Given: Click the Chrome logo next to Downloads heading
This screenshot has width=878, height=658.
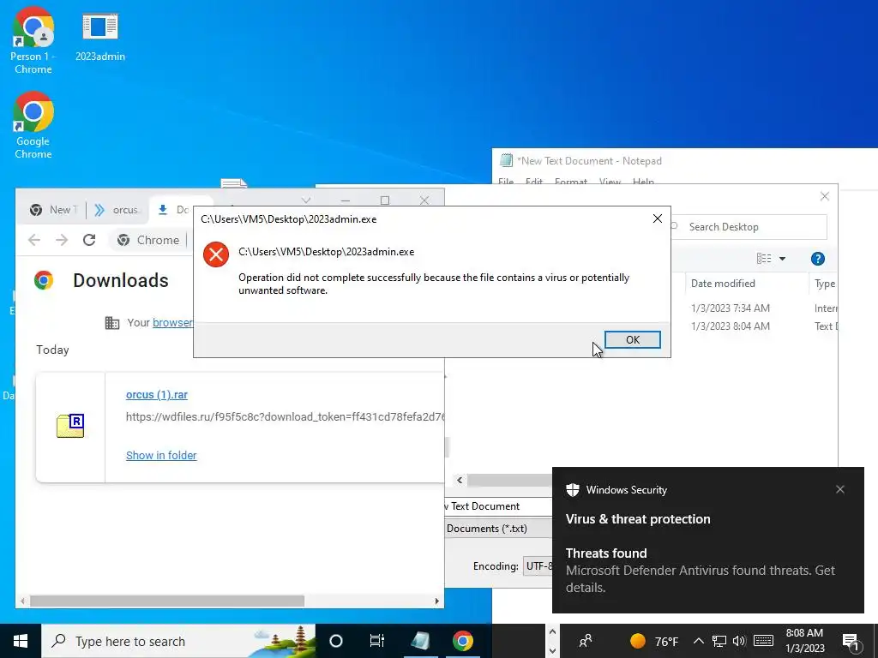Looking at the screenshot, I should pos(44,280).
